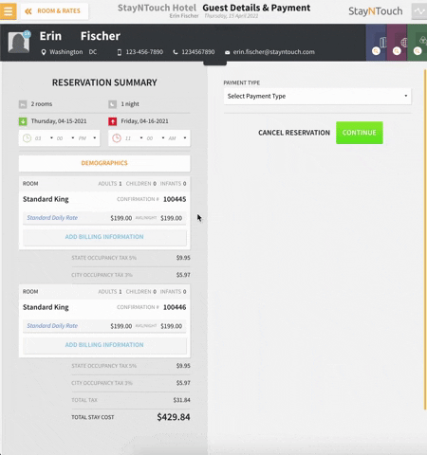The height and width of the screenshot is (455, 427).
Task: Click Cancel Reservation
Action: click(x=294, y=133)
